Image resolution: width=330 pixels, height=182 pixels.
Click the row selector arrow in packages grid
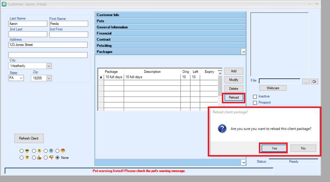101,77
